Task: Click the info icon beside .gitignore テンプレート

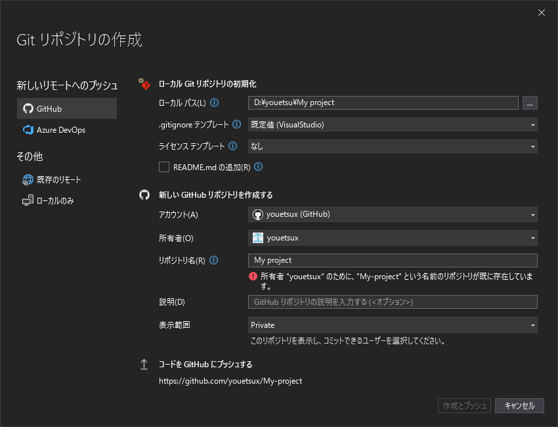Action: click(237, 124)
